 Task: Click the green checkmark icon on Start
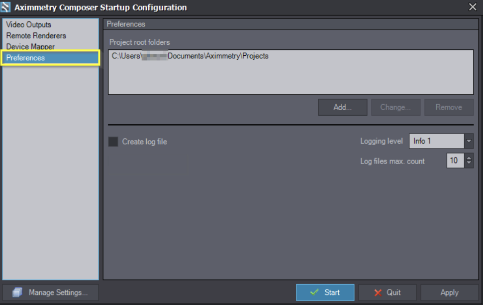click(315, 293)
